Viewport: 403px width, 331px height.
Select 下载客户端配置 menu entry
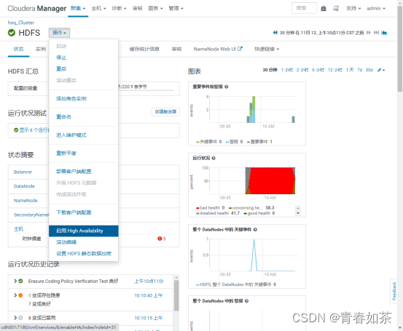pyautogui.click(x=74, y=212)
